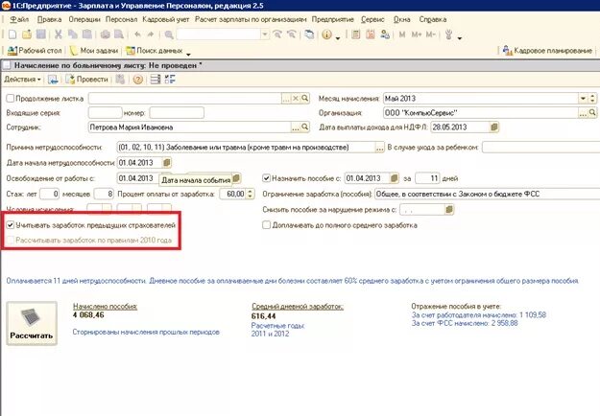Screen dimensions: 600x416
Task: Click the Copy icon in main toolbar
Action: [73, 35]
